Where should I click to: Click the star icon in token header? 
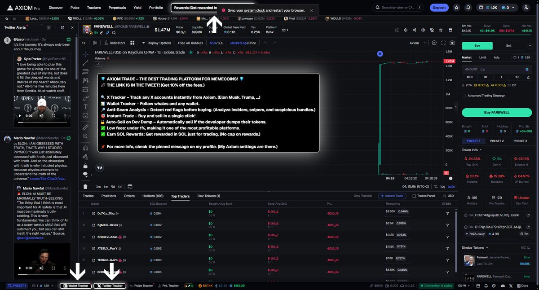440,30
